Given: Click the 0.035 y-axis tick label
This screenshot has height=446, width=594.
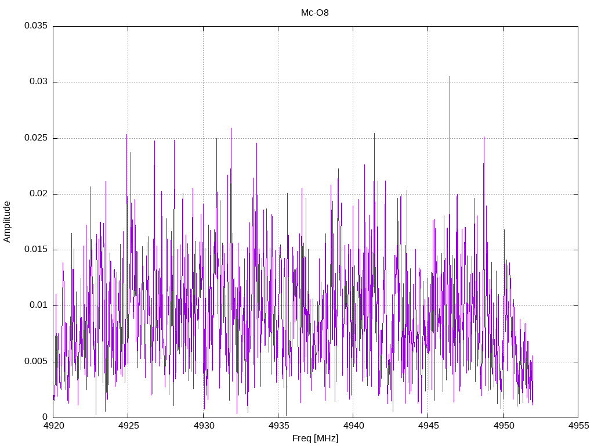Looking at the screenshot, I should 36,26.
